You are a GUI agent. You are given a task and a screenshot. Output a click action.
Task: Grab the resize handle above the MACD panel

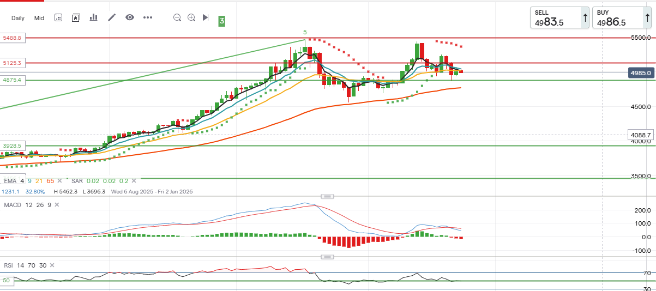coord(327,196)
